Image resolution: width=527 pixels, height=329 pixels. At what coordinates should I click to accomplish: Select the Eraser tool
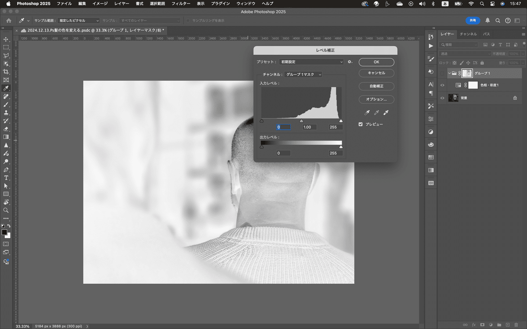coord(6,129)
